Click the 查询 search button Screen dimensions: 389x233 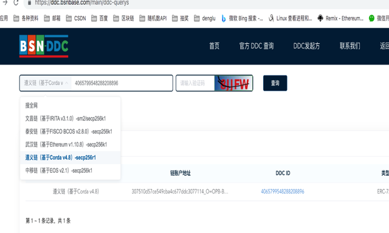click(x=275, y=83)
